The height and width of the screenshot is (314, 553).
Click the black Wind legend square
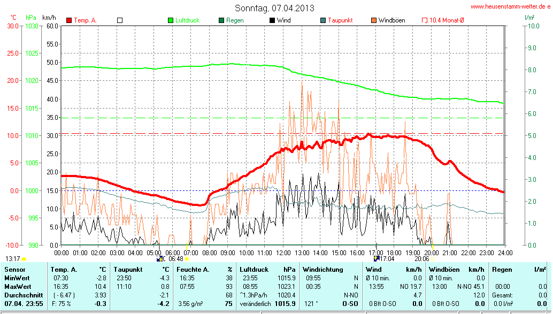(272, 20)
